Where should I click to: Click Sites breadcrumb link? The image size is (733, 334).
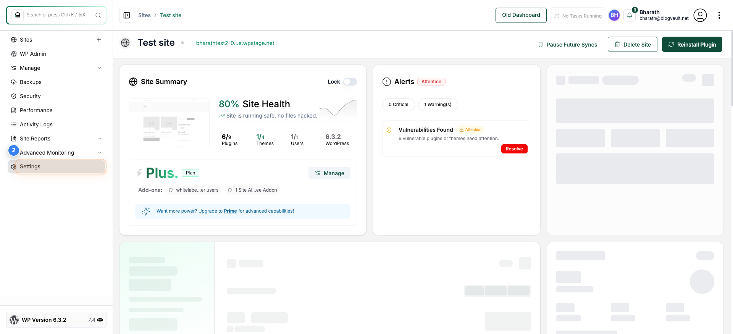(x=144, y=15)
